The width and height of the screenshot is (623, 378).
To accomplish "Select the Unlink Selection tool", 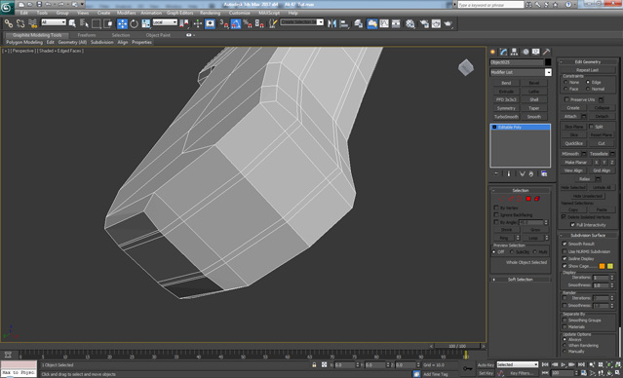I will point(20,23).
